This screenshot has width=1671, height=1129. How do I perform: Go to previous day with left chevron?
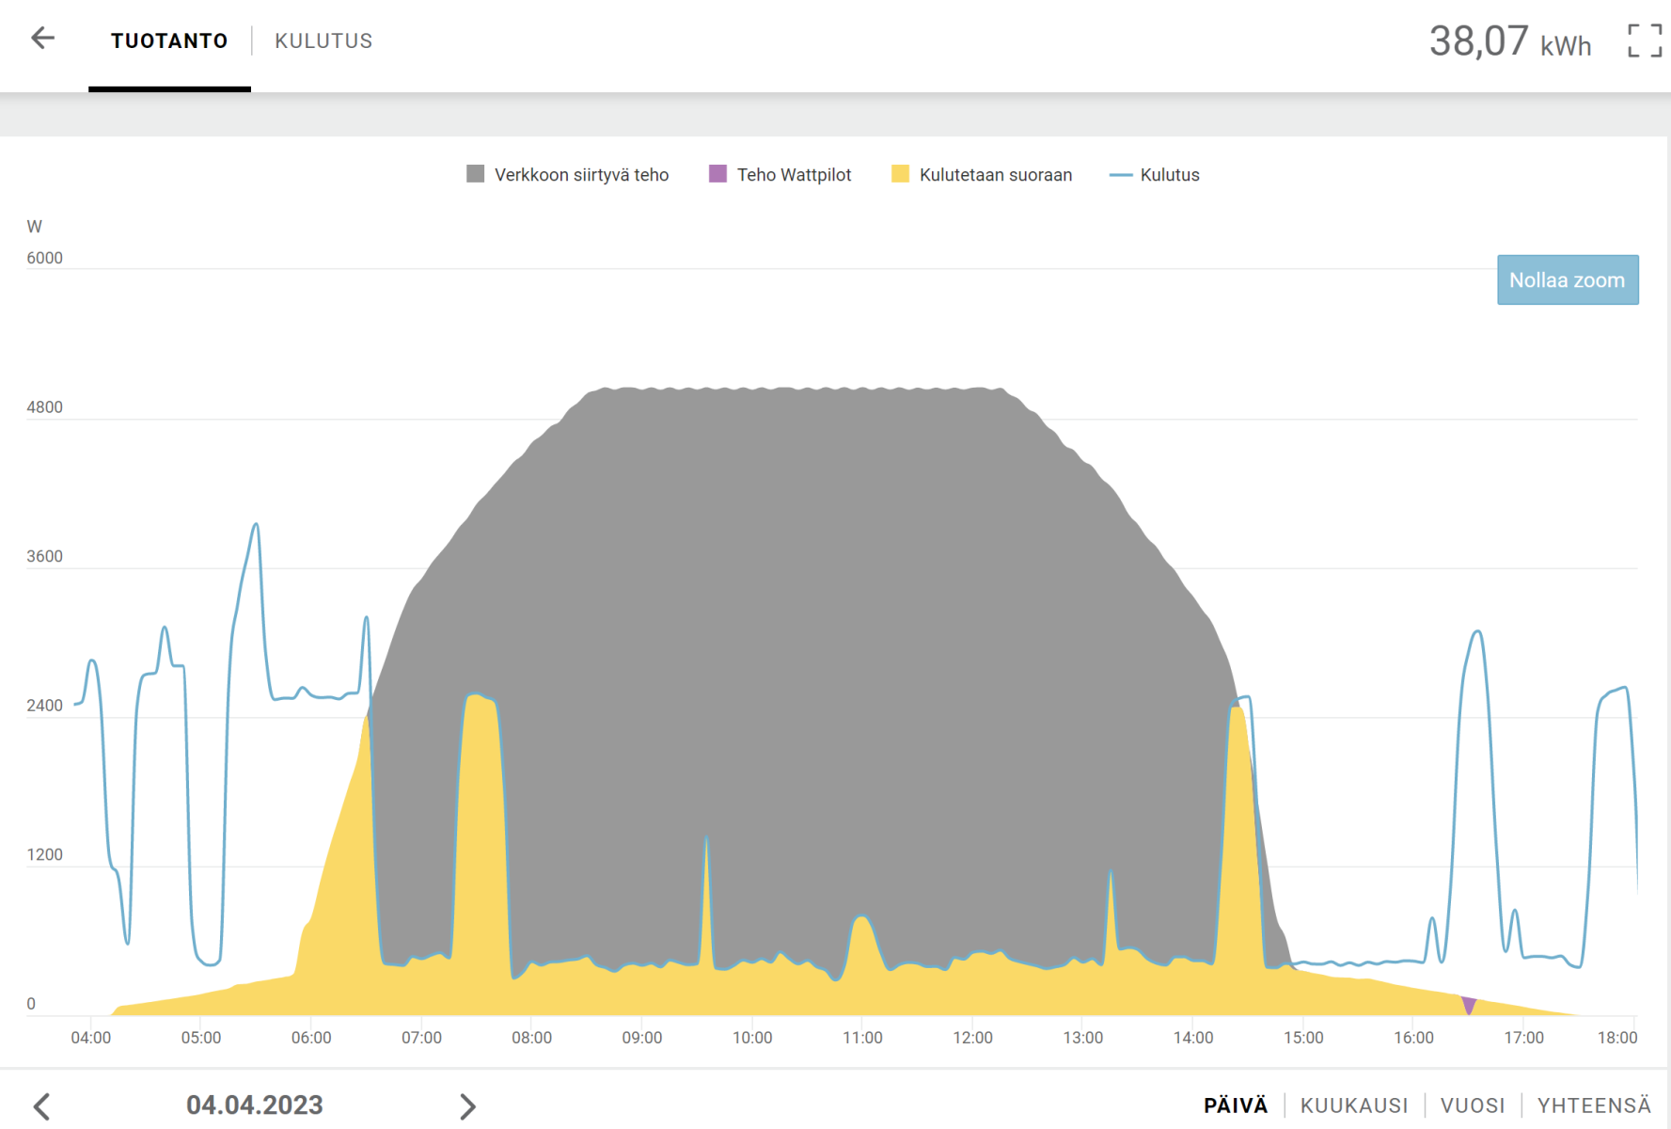tap(41, 1105)
